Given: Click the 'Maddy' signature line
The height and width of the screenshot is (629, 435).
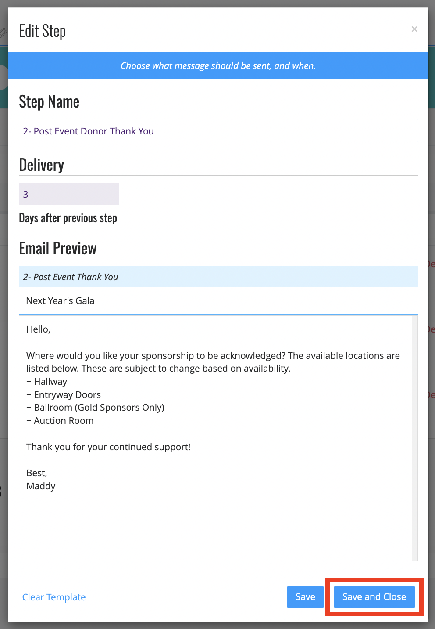Looking at the screenshot, I should [41, 486].
